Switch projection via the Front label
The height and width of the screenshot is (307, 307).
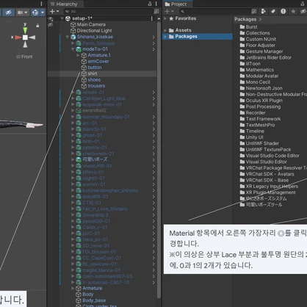coord(24,57)
